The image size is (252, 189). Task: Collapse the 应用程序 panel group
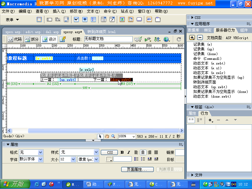[x=192, y=24]
